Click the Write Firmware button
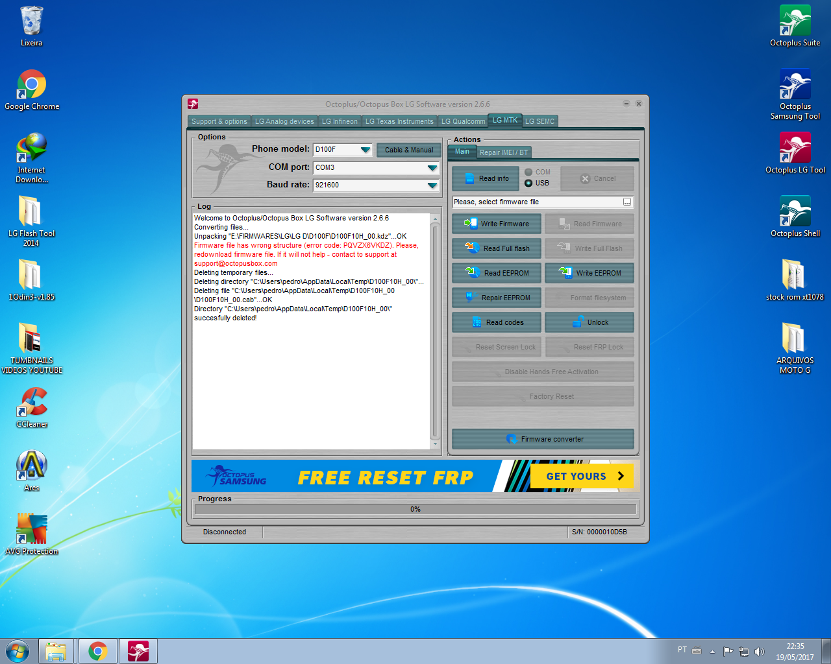Viewport: 831px width, 664px height. (497, 224)
